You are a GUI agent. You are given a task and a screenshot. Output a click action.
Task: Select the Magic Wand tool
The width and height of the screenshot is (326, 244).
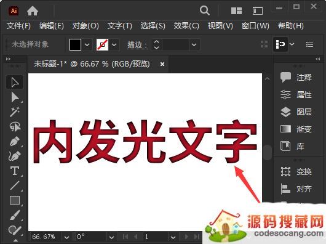pyautogui.click(x=15, y=112)
